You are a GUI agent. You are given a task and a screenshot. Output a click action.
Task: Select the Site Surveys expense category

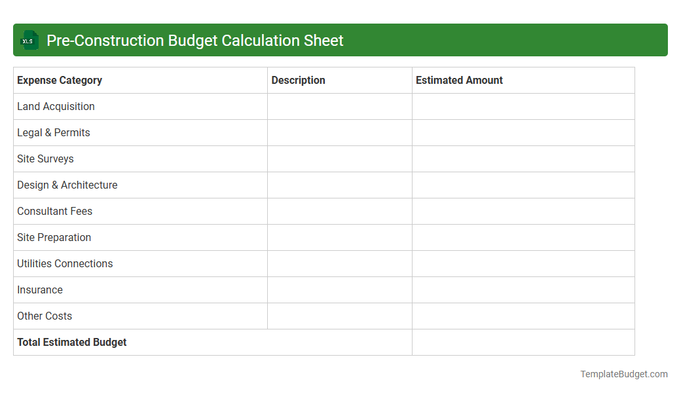click(x=45, y=159)
